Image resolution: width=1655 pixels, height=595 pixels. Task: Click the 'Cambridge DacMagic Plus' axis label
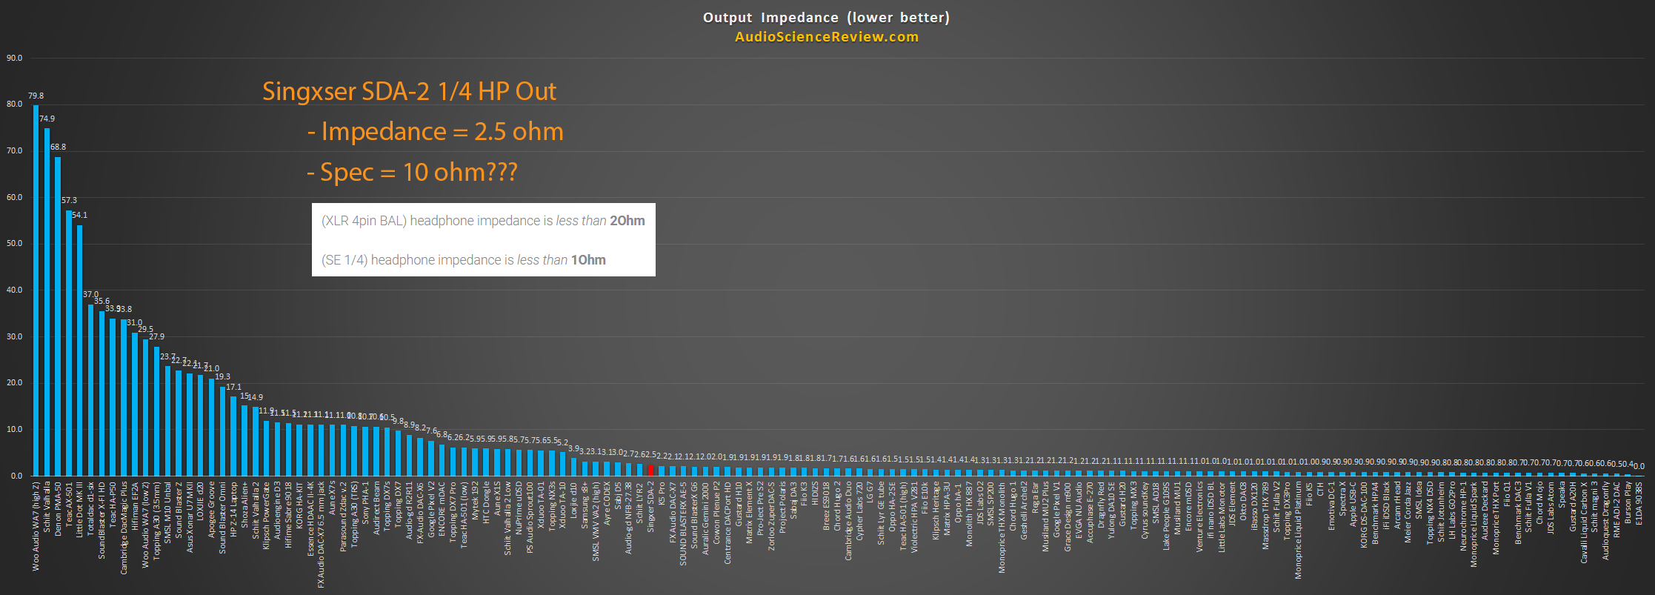[x=124, y=528]
